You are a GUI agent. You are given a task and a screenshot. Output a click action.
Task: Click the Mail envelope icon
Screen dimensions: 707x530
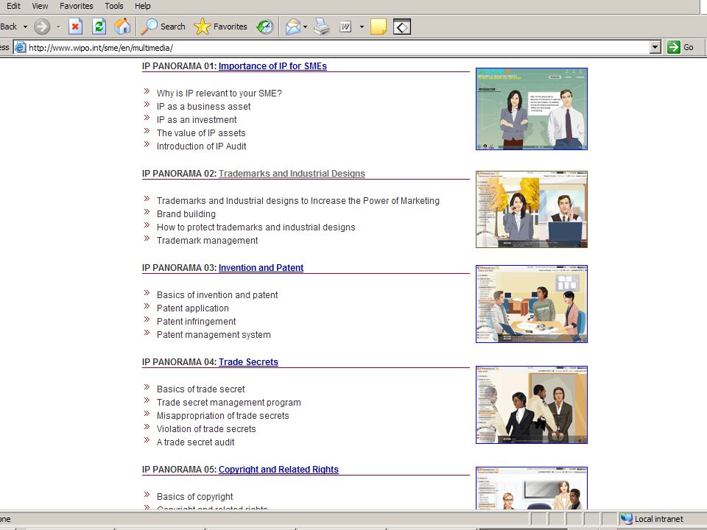(292, 26)
